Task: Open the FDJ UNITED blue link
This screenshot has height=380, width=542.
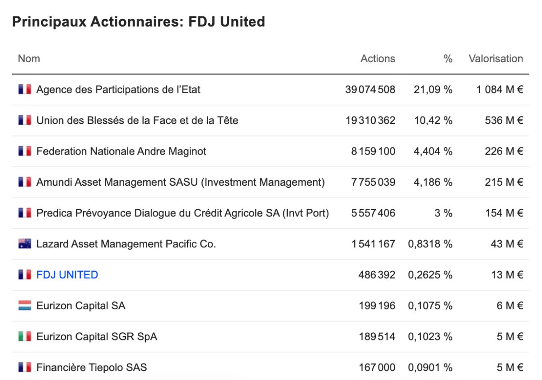Action: point(67,275)
